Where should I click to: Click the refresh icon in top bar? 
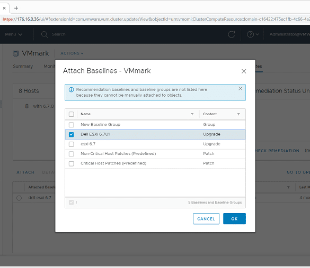pos(232,34)
